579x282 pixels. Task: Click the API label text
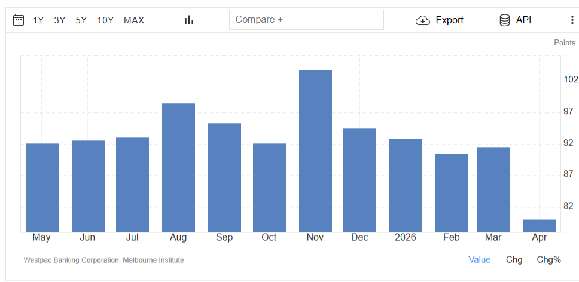pyautogui.click(x=523, y=20)
